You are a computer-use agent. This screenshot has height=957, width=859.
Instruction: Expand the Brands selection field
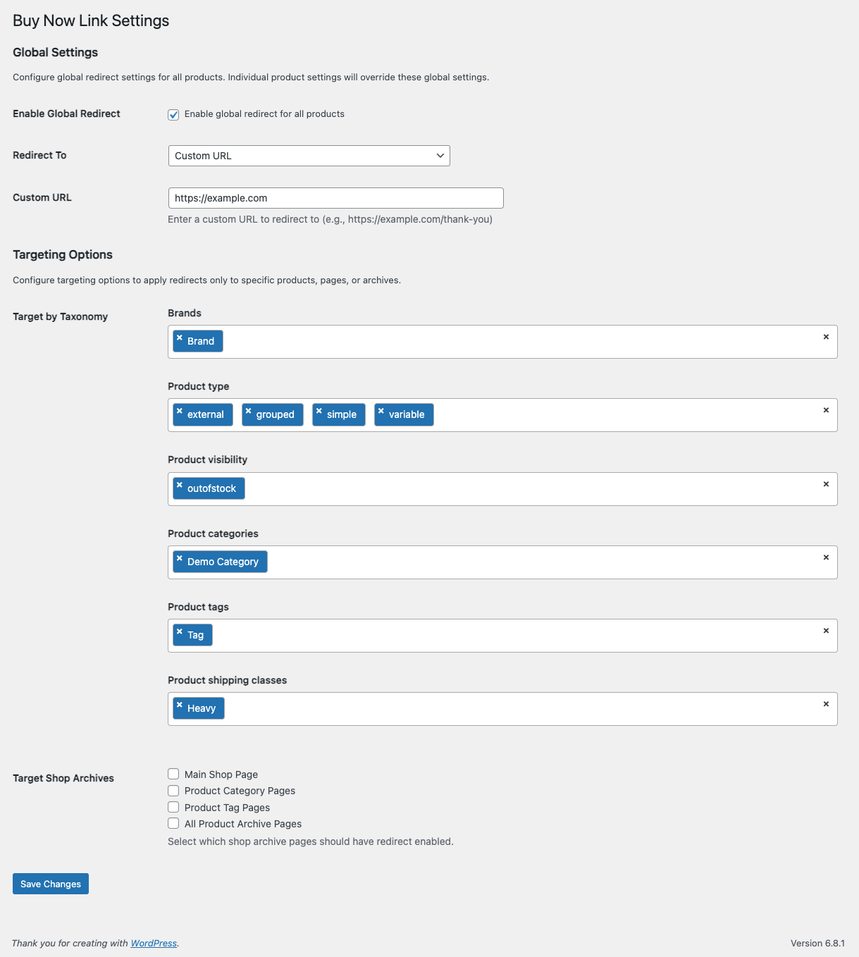493,341
